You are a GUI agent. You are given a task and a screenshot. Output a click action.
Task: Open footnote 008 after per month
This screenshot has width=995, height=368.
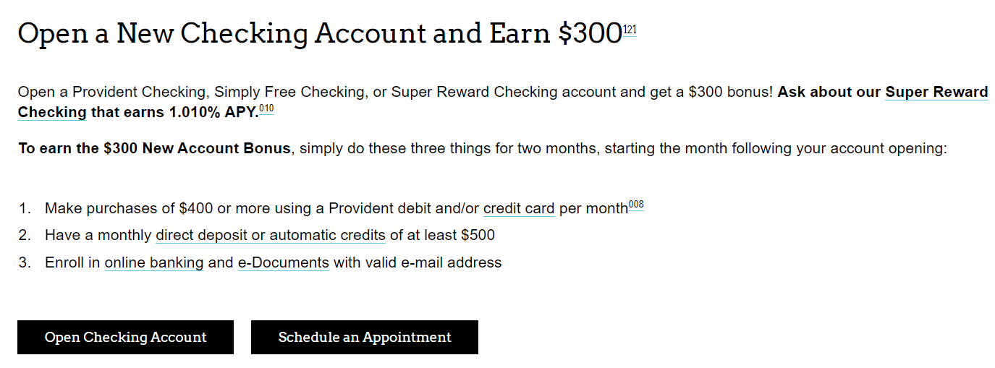(x=636, y=205)
